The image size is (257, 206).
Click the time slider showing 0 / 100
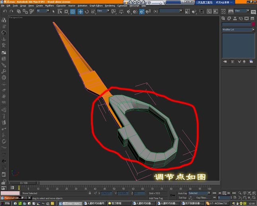[x=24, y=183]
